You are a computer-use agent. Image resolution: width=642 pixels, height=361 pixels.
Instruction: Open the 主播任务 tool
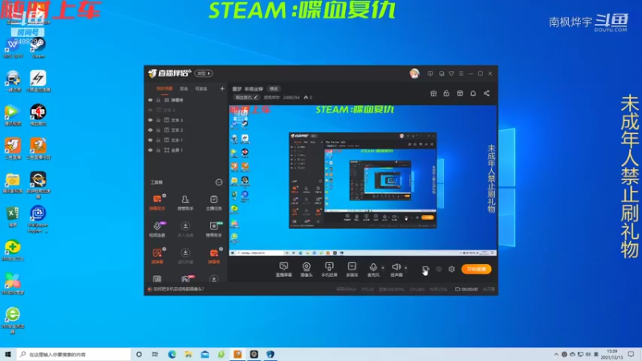pyautogui.click(x=213, y=203)
